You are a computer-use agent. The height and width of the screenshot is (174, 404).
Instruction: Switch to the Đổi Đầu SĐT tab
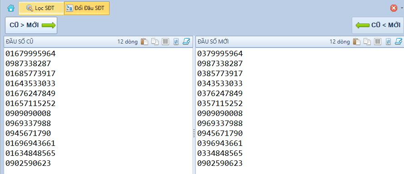(x=86, y=8)
